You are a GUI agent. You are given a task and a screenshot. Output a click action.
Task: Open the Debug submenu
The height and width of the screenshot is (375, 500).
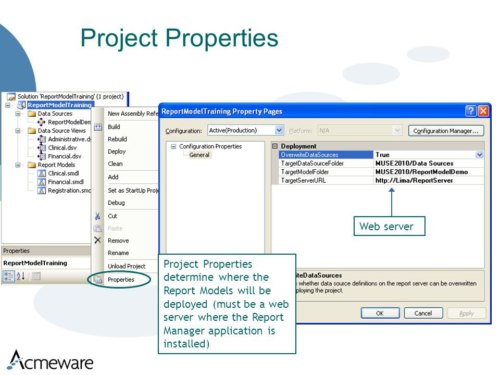[x=116, y=203]
